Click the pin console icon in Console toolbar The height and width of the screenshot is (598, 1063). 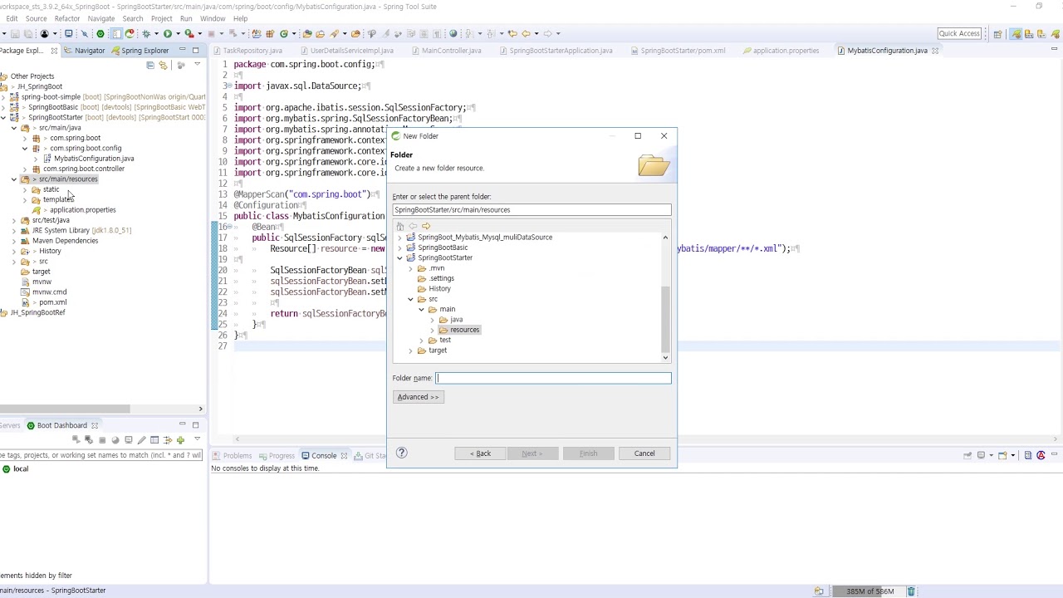tap(967, 455)
